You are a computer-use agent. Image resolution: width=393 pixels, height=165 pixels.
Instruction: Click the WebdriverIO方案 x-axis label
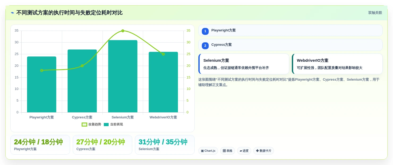tap(163, 117)
